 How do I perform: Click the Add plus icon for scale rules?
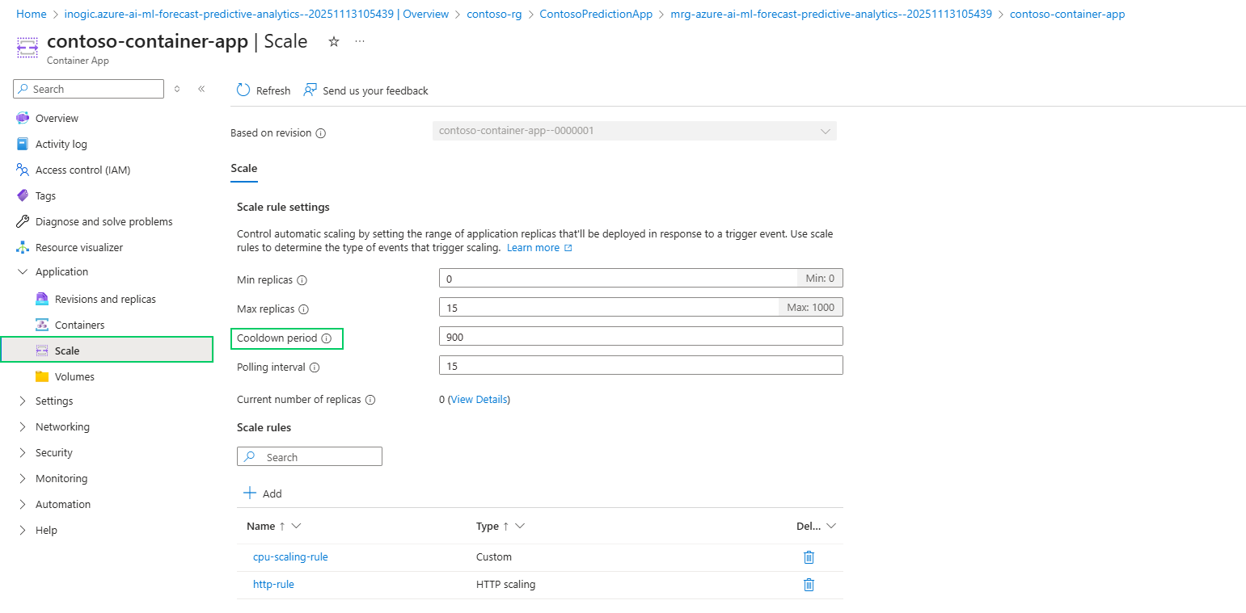(x=250, y=493)
